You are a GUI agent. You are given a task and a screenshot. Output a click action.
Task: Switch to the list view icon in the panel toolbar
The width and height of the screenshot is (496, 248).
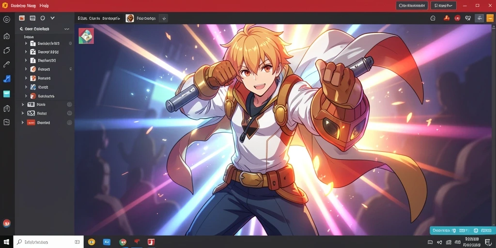(x=32, y=18)
